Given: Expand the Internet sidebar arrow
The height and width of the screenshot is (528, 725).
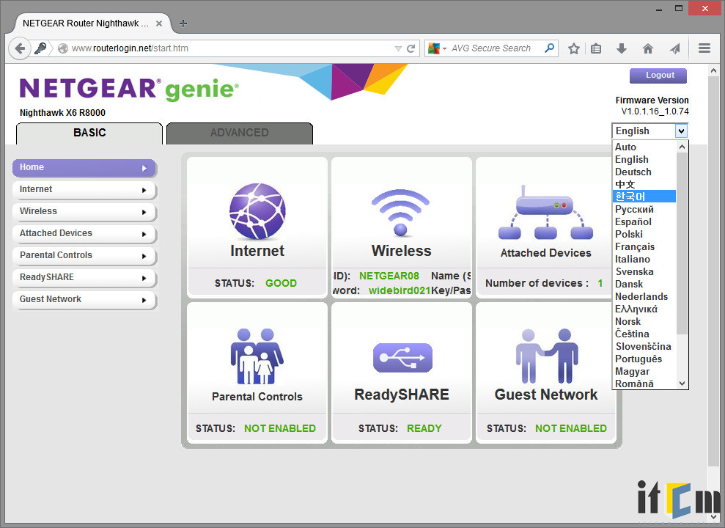Looking at the screenshot, I should (x=144, y=190).
